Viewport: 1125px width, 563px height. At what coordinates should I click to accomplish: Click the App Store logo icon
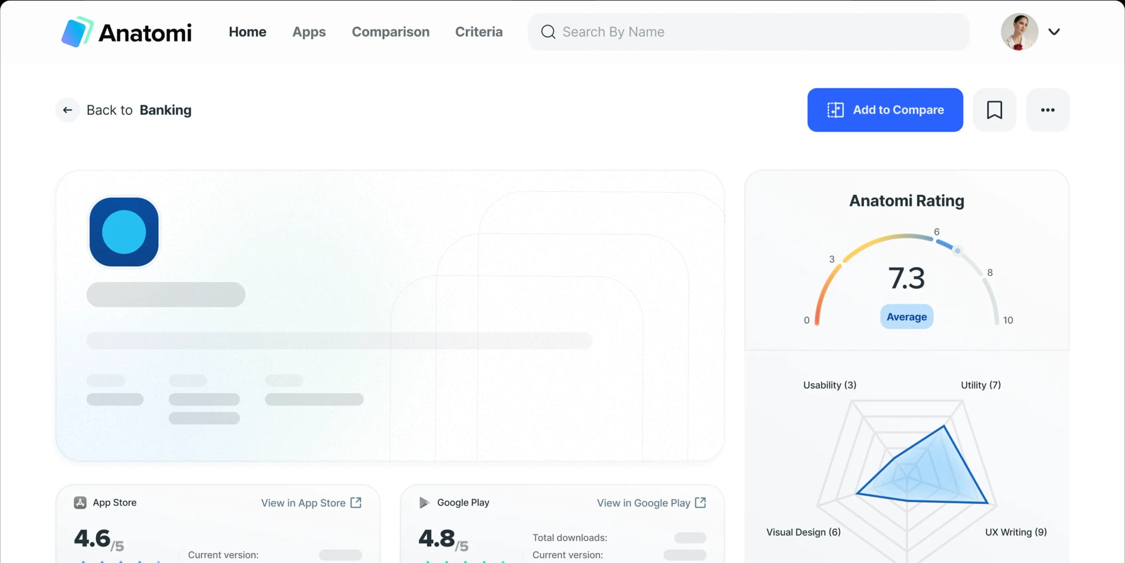tap(80, 503)
